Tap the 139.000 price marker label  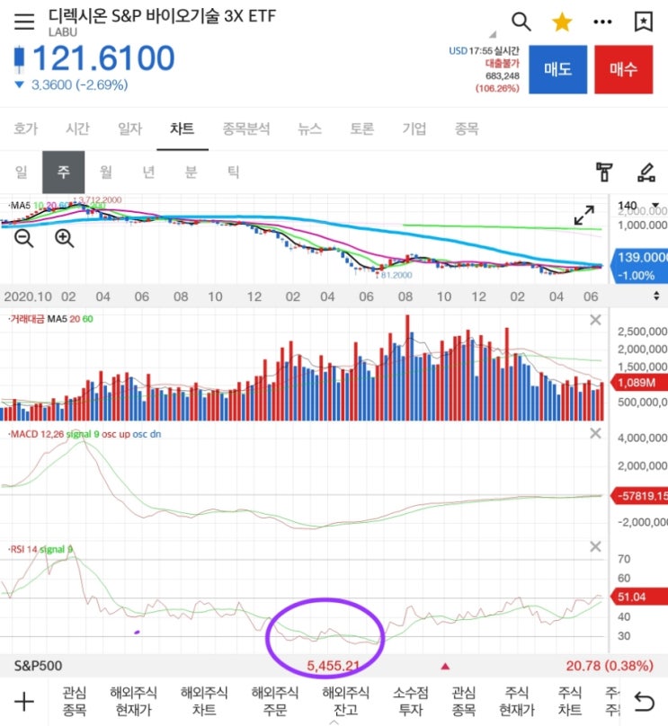(x=640, y=266)
